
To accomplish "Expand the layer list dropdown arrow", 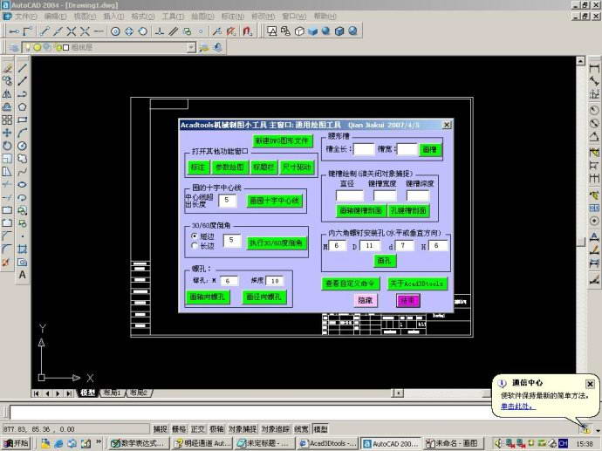I will [191, 48].
